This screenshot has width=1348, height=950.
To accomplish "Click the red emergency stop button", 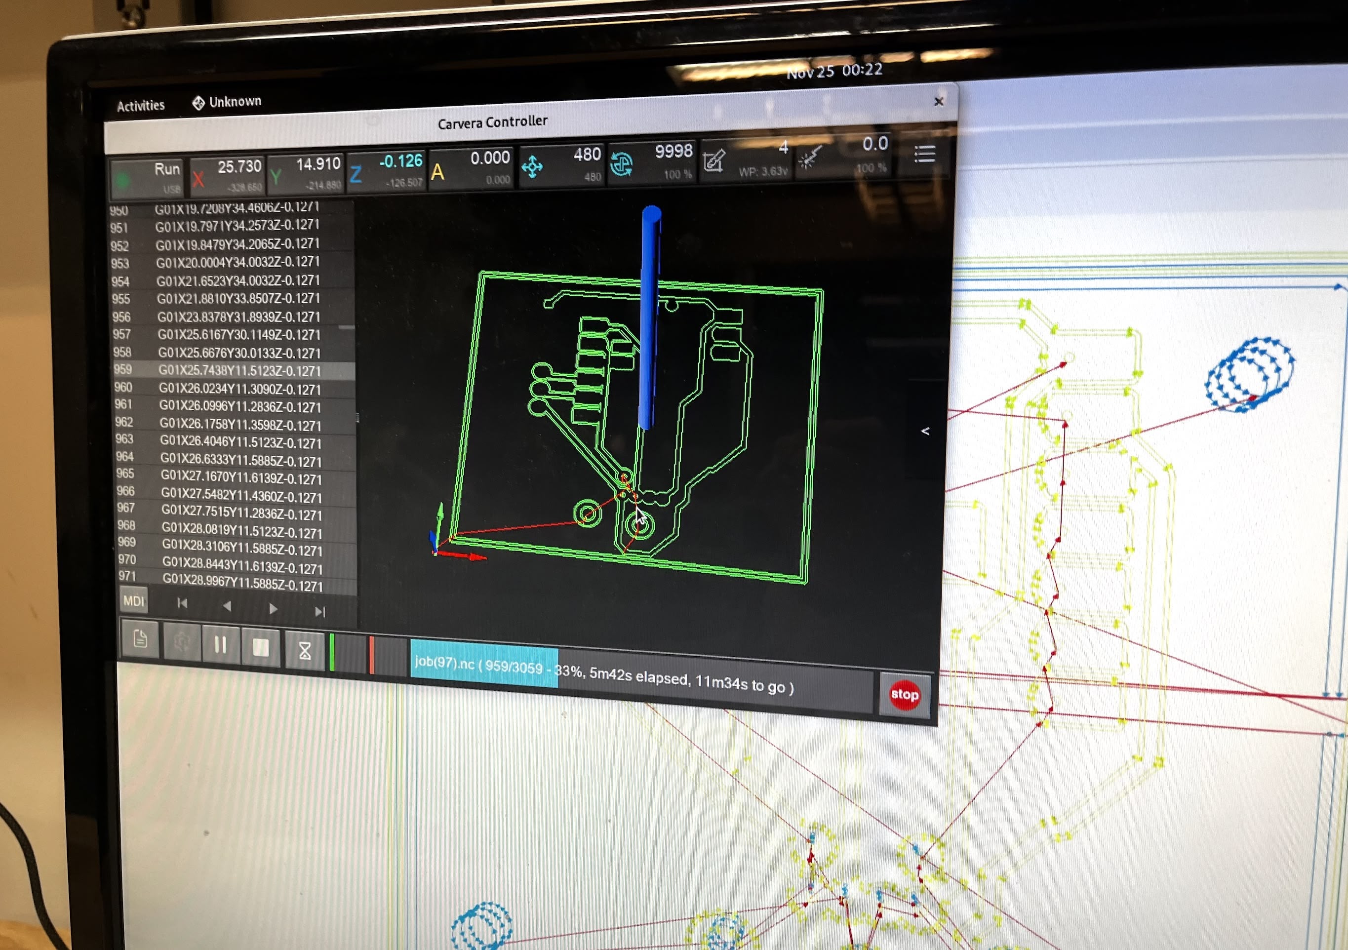I will click(x=904, y=695).
